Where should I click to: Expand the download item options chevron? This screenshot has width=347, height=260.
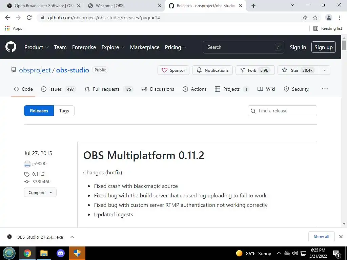(x=72, y=237)
